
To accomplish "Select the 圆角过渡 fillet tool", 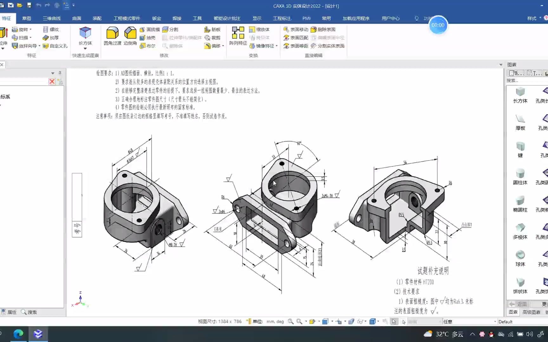I will [x=112, y=36].
